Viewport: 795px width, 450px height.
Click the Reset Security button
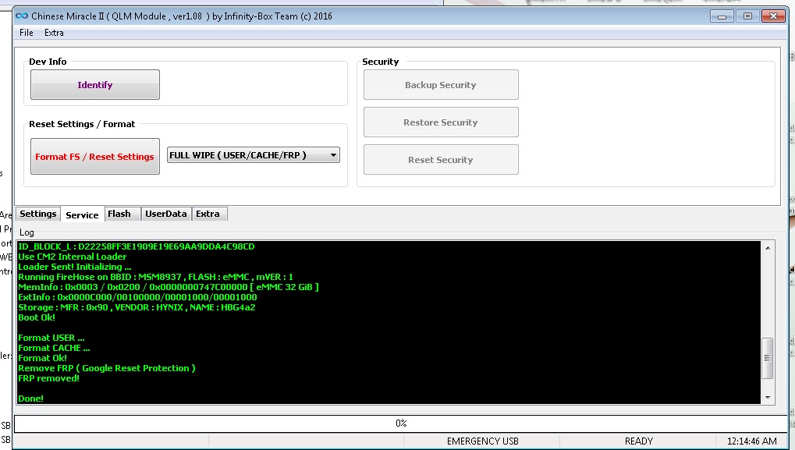pos(441,160)
